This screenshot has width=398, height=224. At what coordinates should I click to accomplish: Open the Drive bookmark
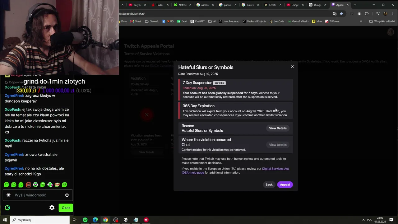coord(123,21)
